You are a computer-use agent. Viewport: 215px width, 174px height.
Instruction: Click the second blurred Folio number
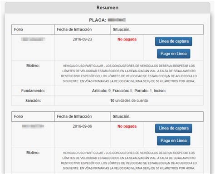click(x=33, y=126)
